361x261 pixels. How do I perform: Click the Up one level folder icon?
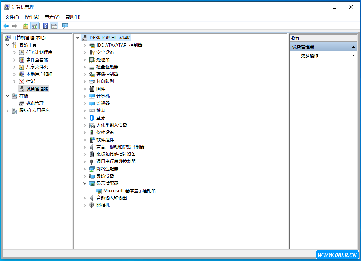point(26,26)
